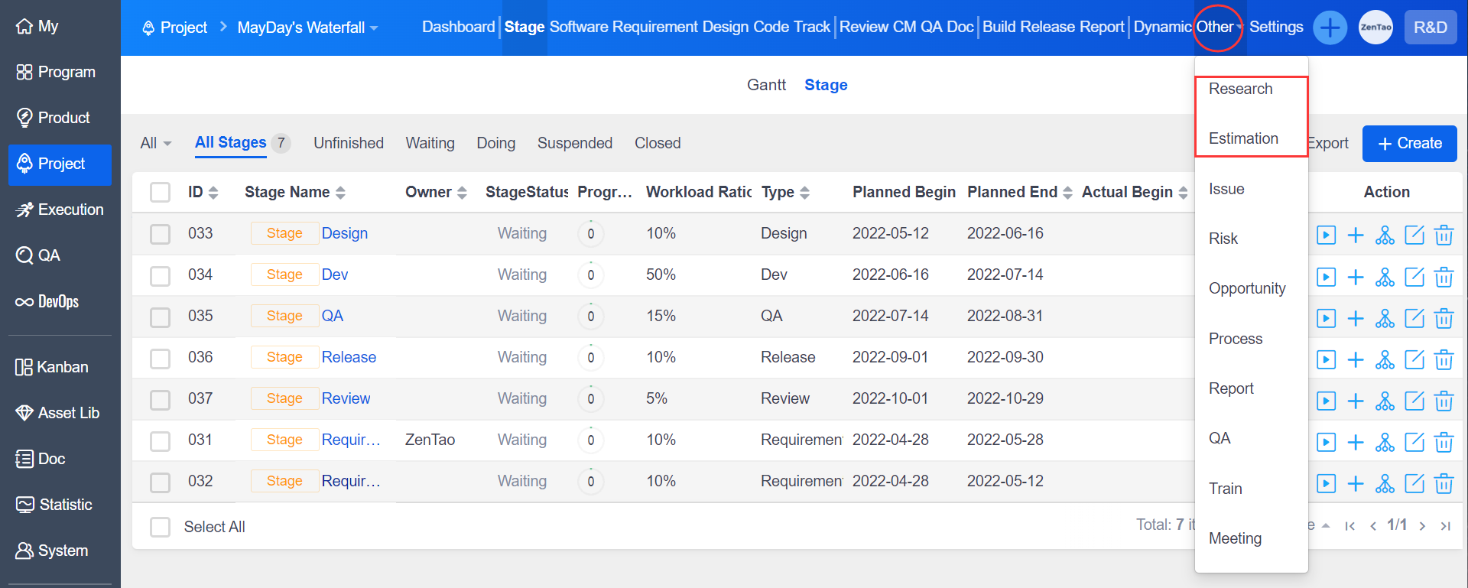
Task: Toggle the table header checkbox
Action: coord(161,192)
